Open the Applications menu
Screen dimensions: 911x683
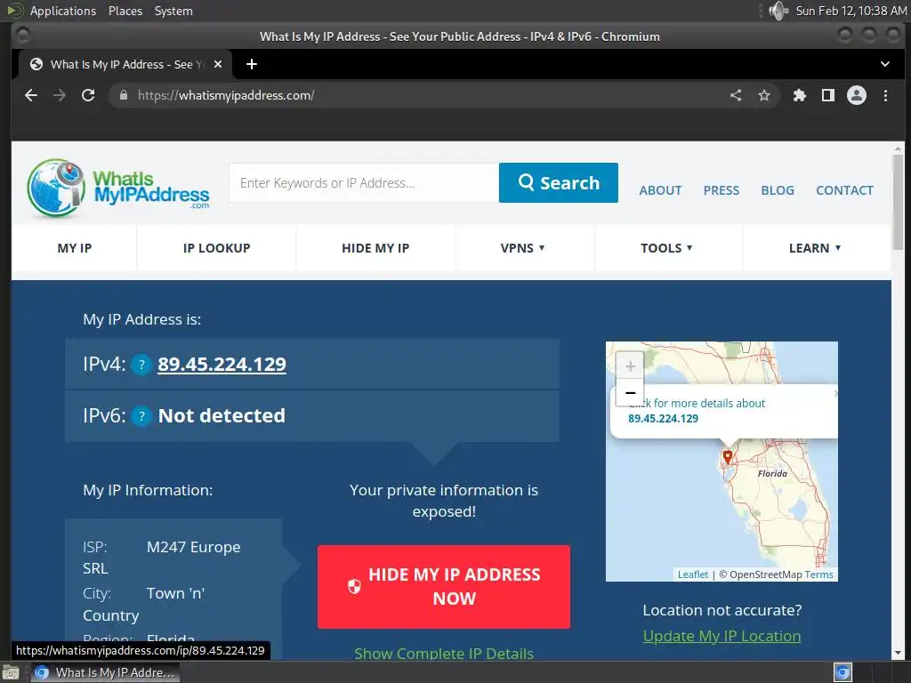tap(63, 11)
